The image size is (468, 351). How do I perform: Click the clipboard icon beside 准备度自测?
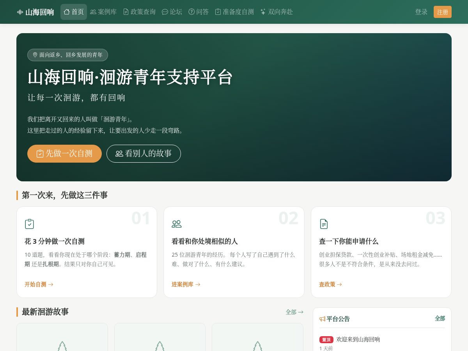[218, 12]
